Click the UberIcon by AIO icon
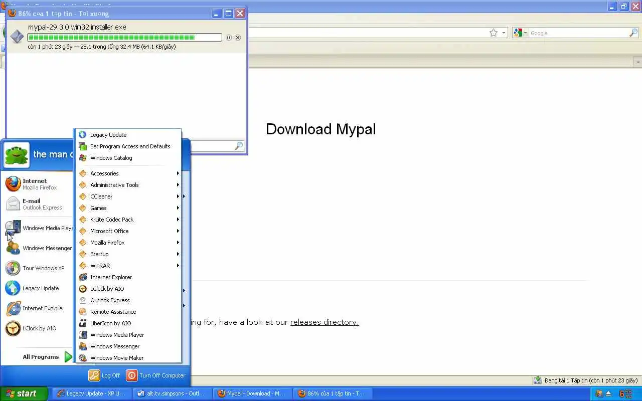Screen dimensions: 642x401 coord(83,323)
